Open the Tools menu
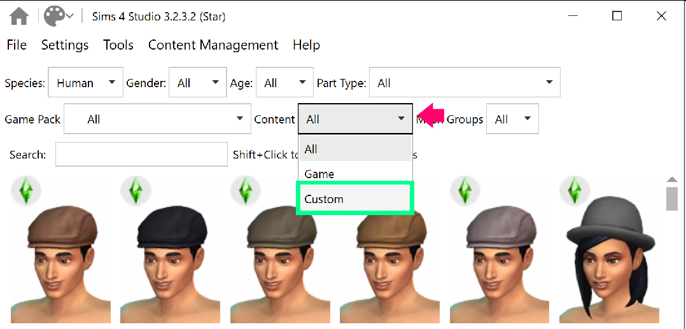Viewport: 686px width, 329px height. coord(118,45)
